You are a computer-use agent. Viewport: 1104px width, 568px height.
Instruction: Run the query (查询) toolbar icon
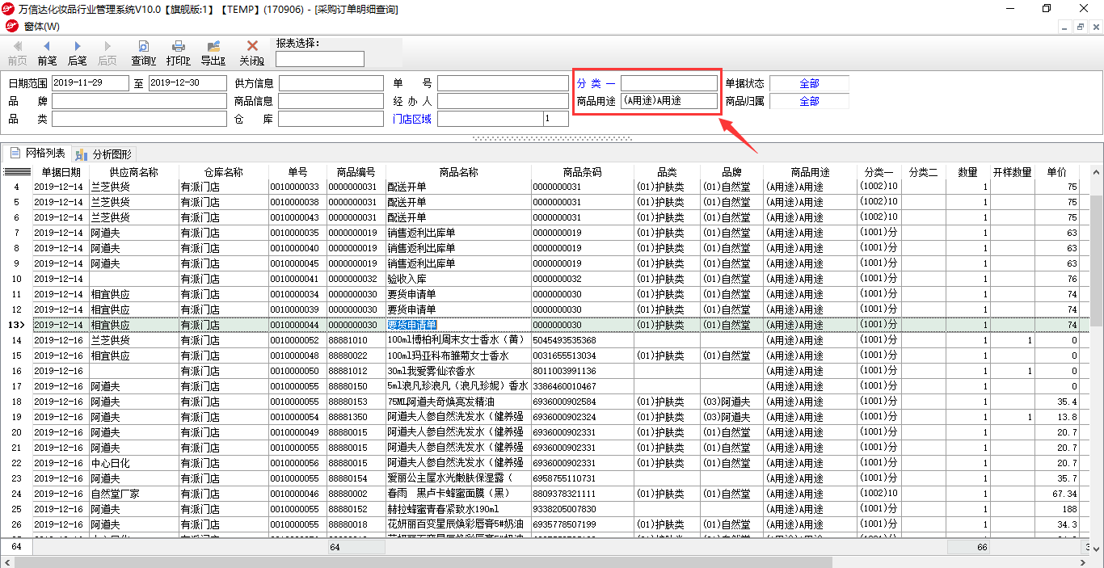tap(143, 53)
